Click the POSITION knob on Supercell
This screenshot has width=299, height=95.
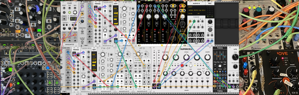(x=165, y=57)
